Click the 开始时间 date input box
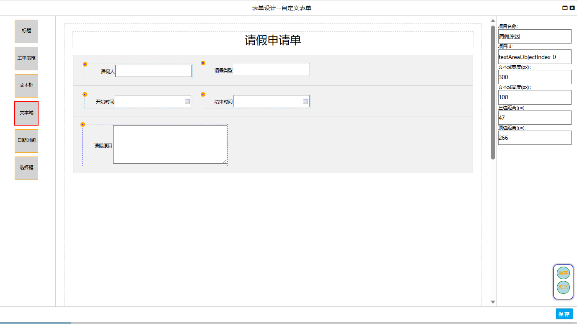This screenshot has height=324, width=577. pyautogui.click(x=153, y=101)
